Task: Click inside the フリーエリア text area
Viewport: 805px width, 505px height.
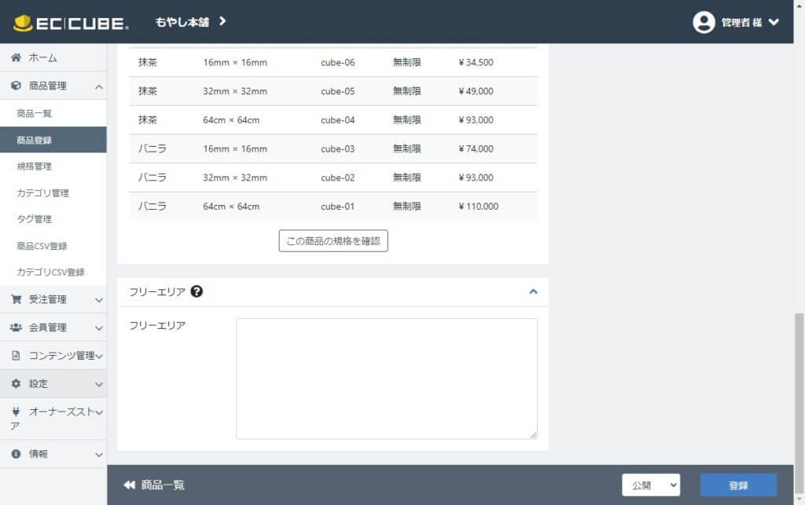Action: pyautogui.click(x=386, y=378)
